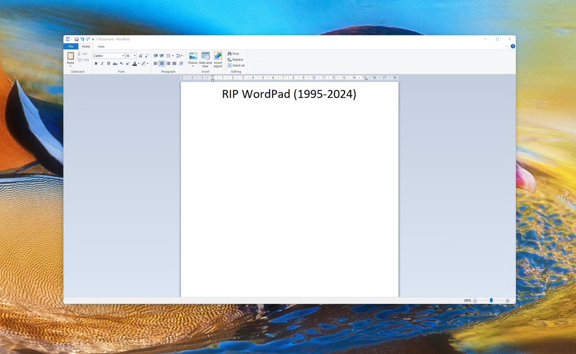Align text to the left
The width and height of the screenshot is (576, 354).
point(156,63)
